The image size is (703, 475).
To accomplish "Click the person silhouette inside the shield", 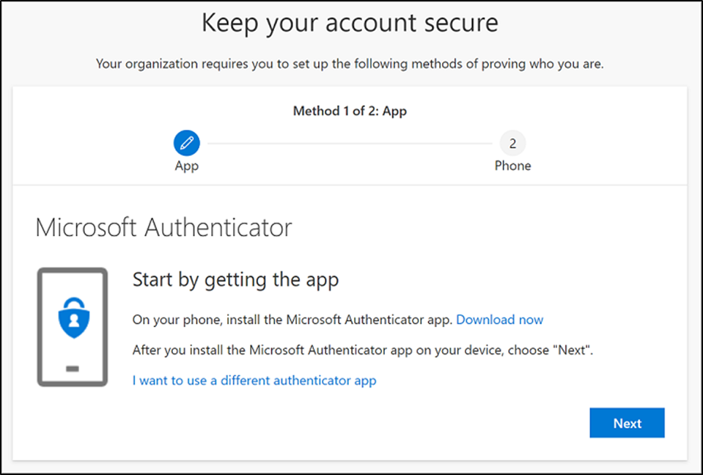I will pos(73,323).
